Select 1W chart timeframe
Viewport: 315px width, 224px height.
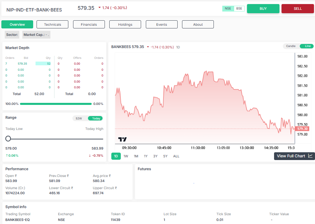tap(126, 156)
